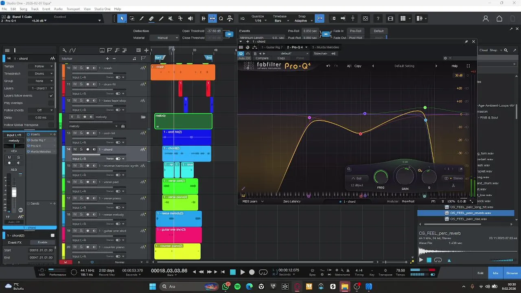Open WhatsApp from taskbar
Viewport: 521px width, 293px height.
[226, 286]
